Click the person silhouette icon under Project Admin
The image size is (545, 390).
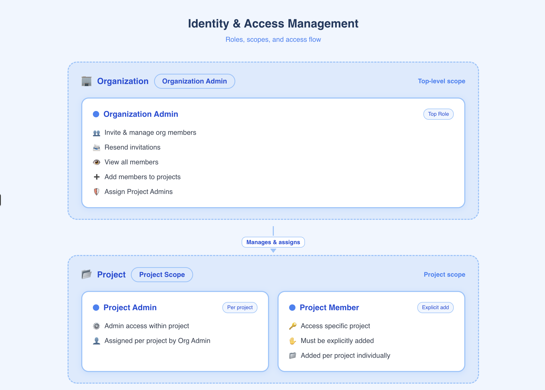[x=97, y=341]
